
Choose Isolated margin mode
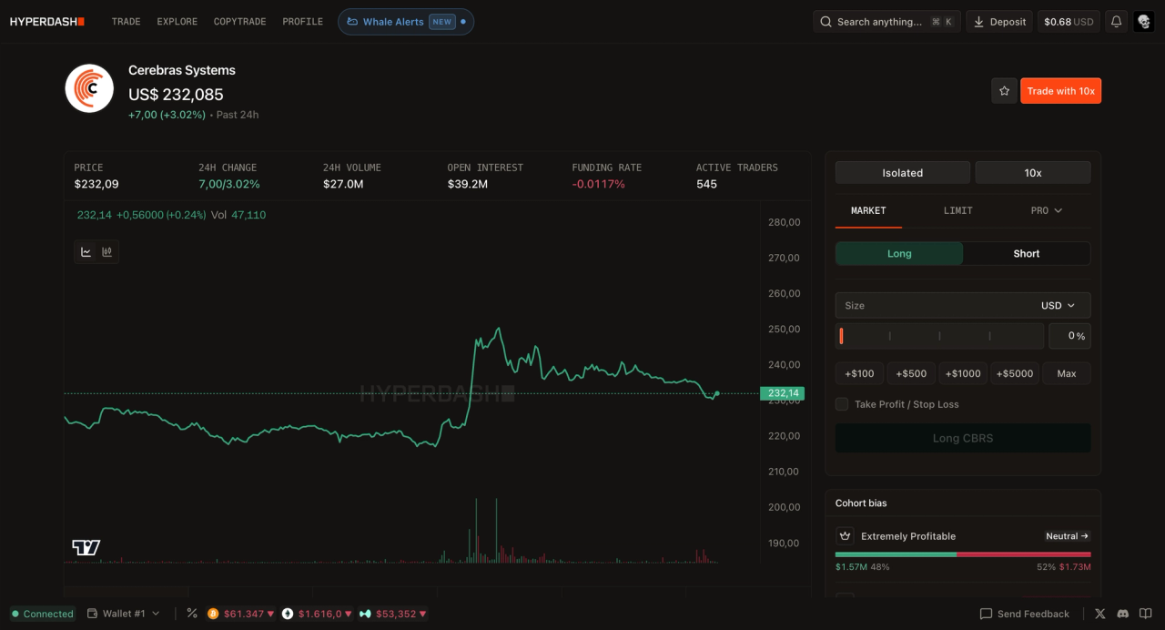902,173
